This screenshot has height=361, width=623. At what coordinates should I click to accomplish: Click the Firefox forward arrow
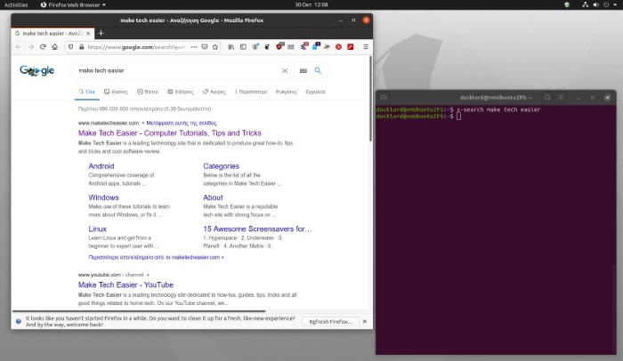tap(31, 47)
